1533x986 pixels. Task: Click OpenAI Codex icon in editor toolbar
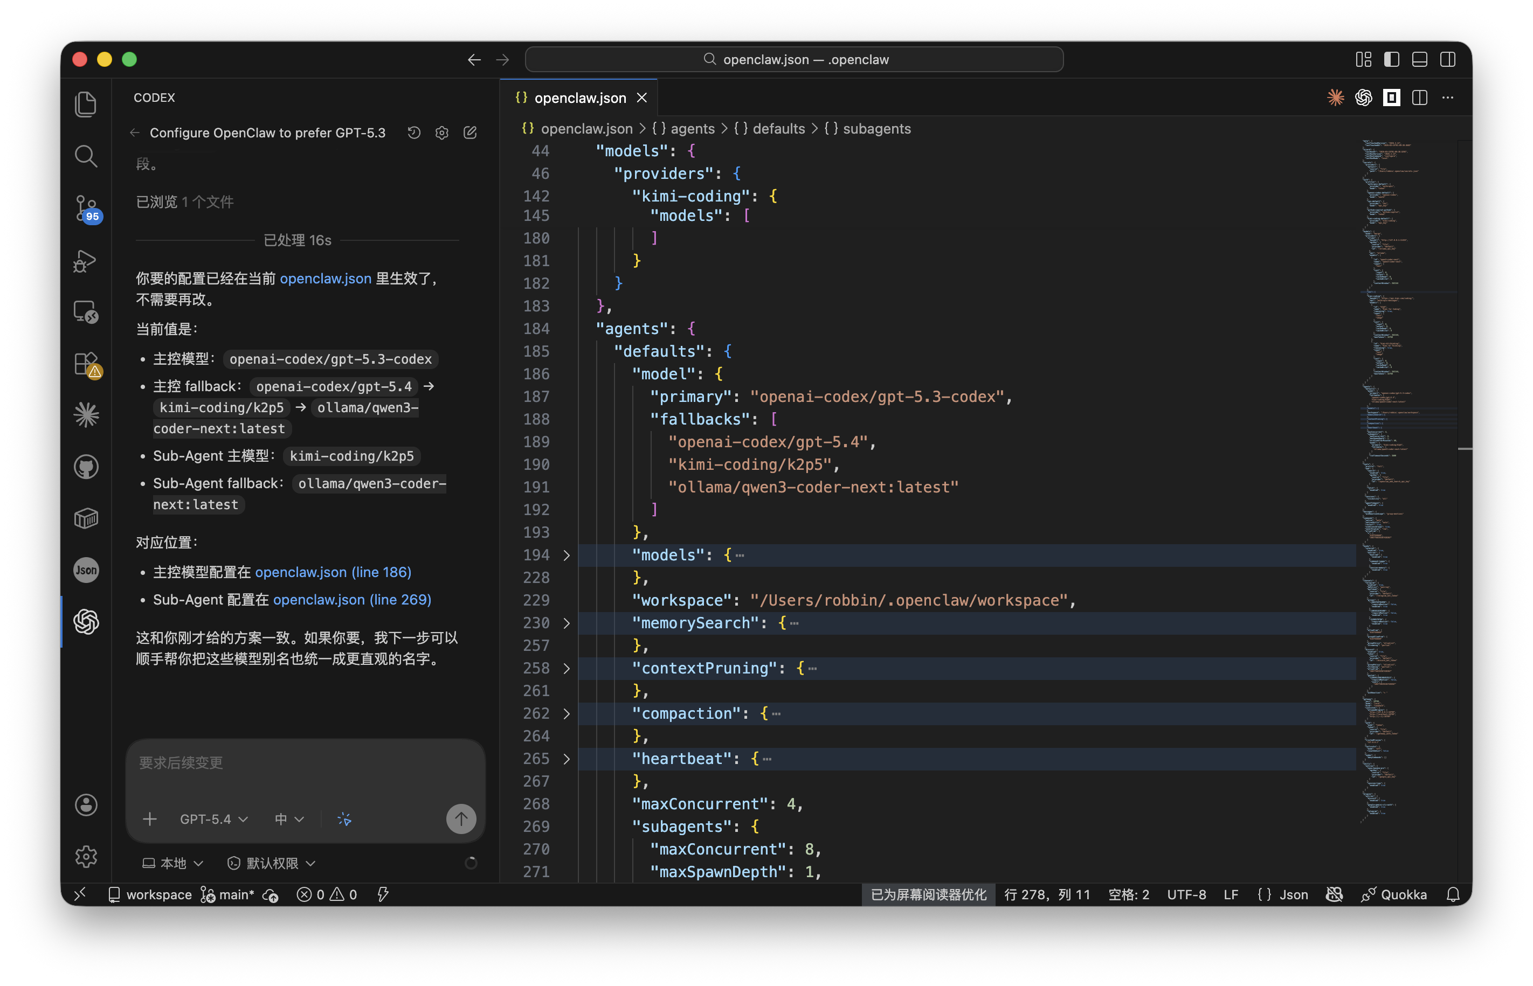(1363, 98)
